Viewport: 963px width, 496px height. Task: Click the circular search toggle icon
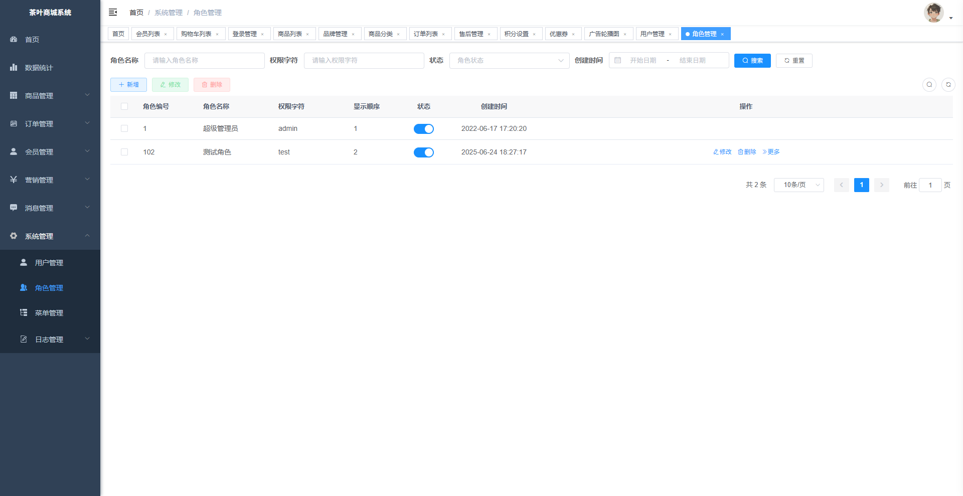pyautogui.click(x=929, y=85)
